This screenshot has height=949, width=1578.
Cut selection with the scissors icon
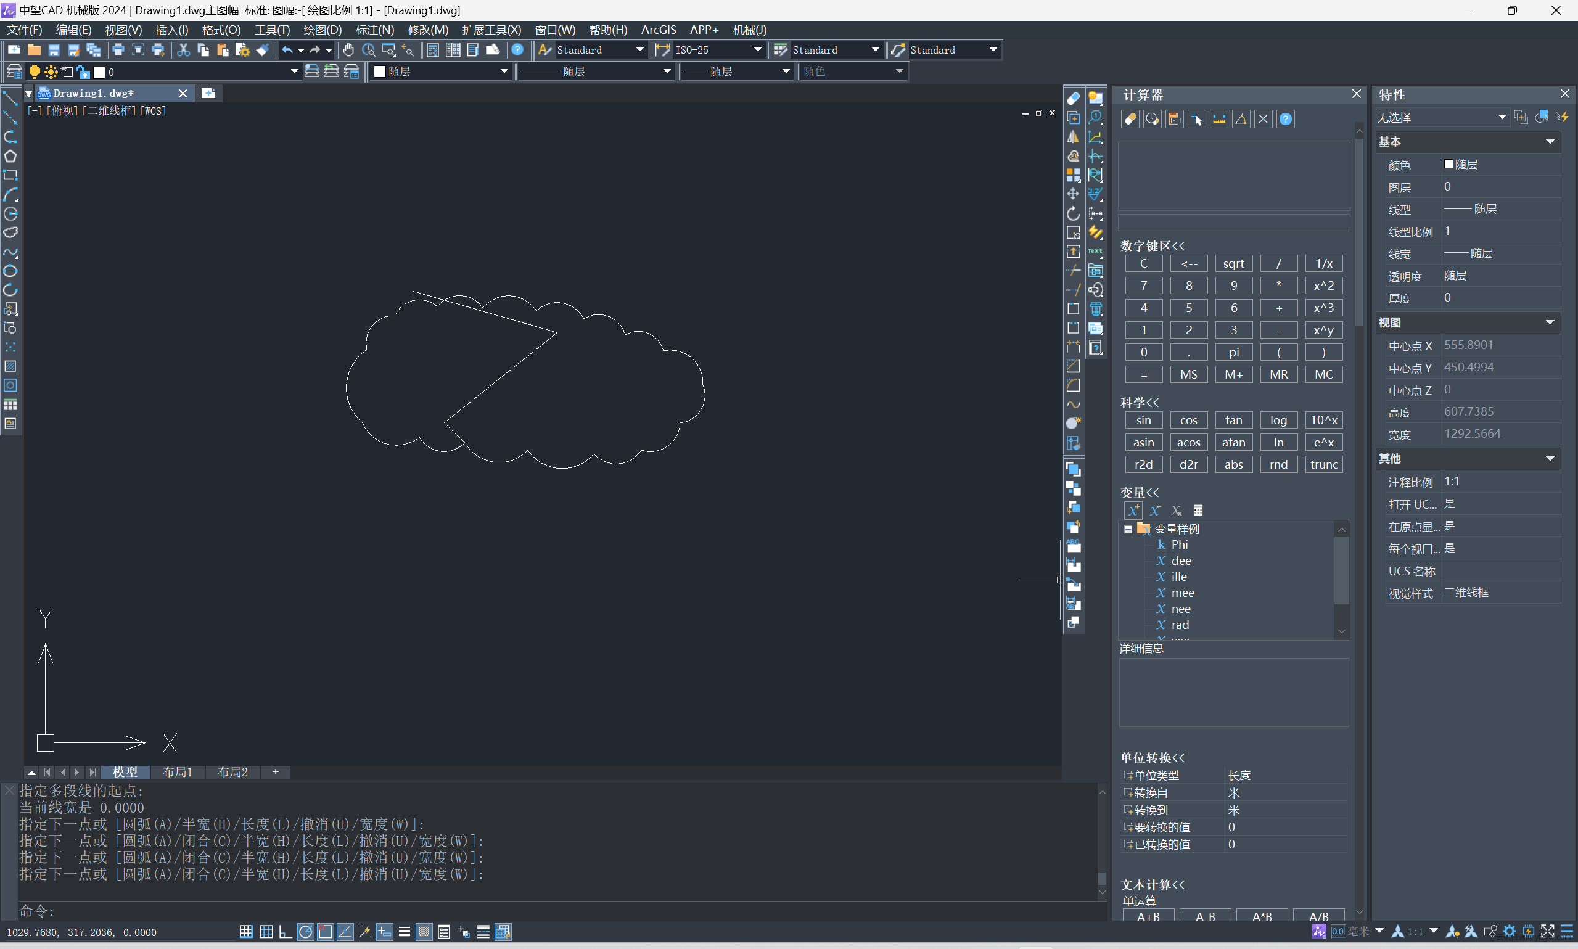(184, 50)
